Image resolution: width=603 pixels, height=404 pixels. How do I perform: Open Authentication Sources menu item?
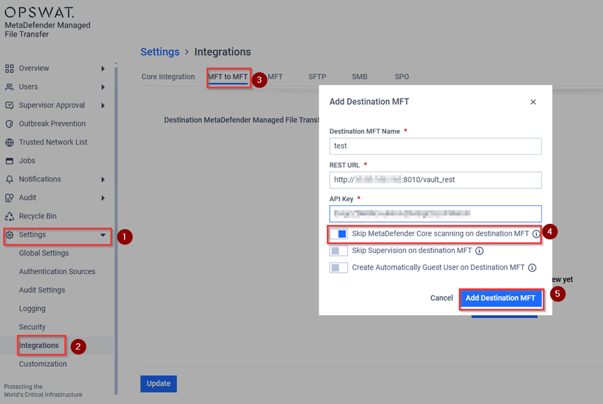58,272
